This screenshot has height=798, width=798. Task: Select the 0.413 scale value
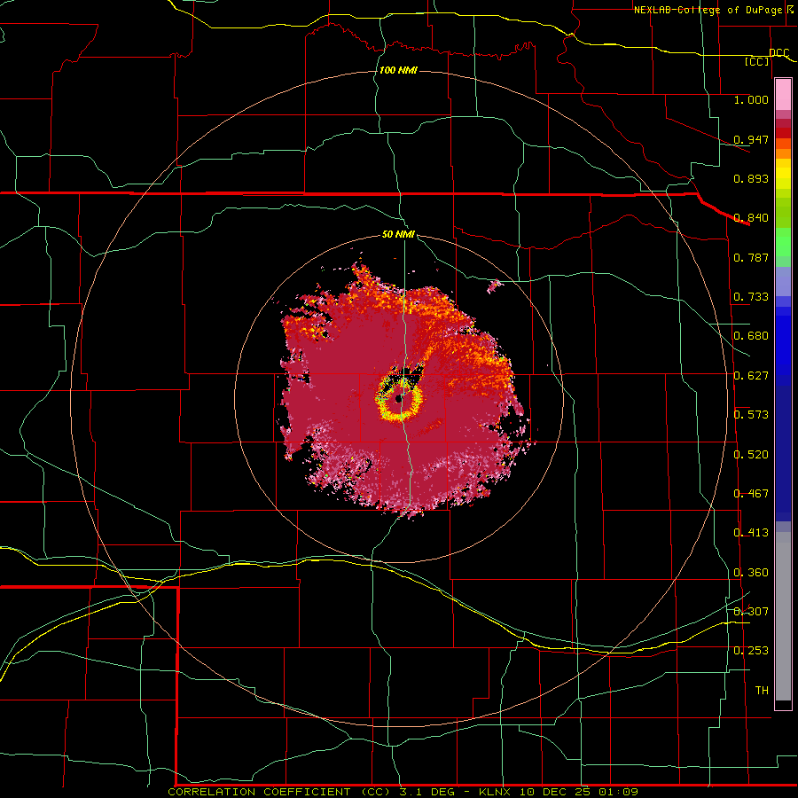[751, 533]
